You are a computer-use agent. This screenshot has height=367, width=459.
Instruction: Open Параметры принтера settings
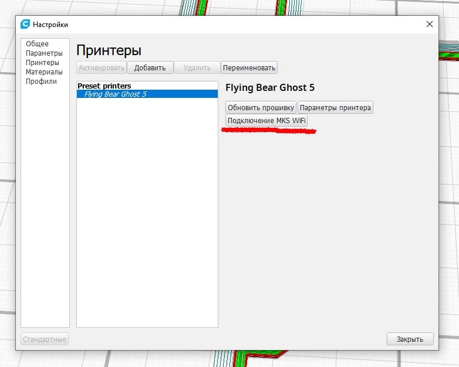335,108
